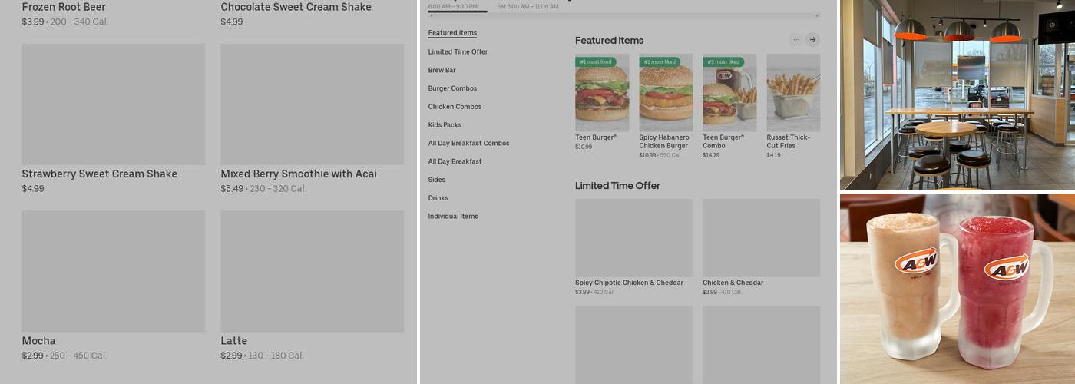Open Featured items menu category
Image resolution: width=1075 pixels, height=384 pixels.
click(x=452, y=33)
